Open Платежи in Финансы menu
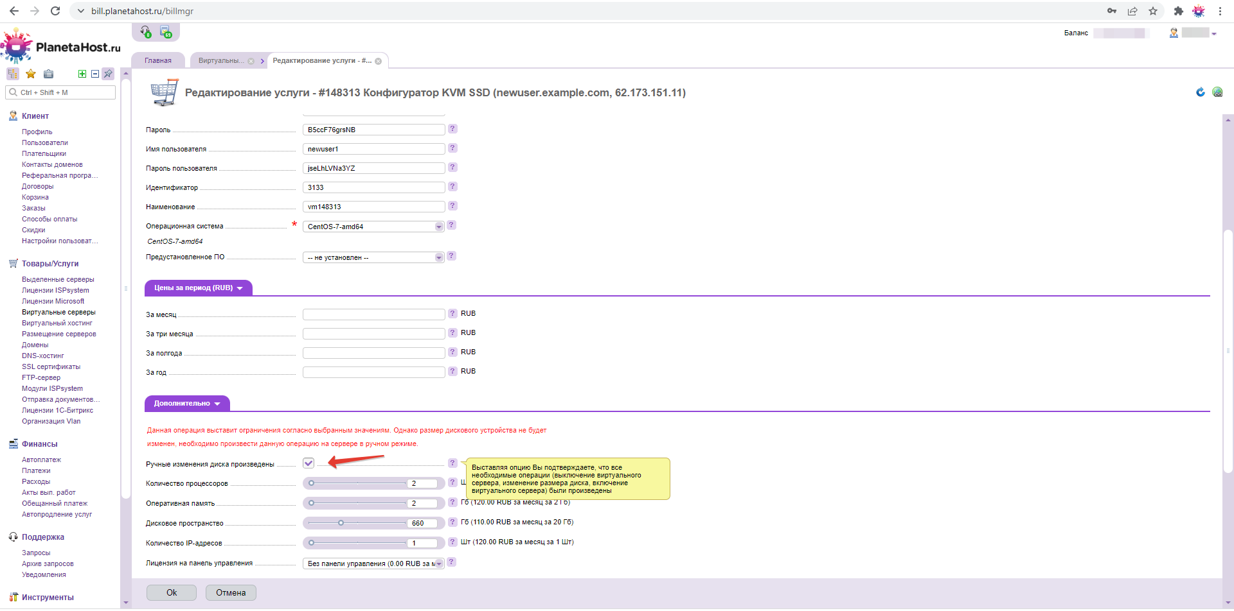 (36, 471)
